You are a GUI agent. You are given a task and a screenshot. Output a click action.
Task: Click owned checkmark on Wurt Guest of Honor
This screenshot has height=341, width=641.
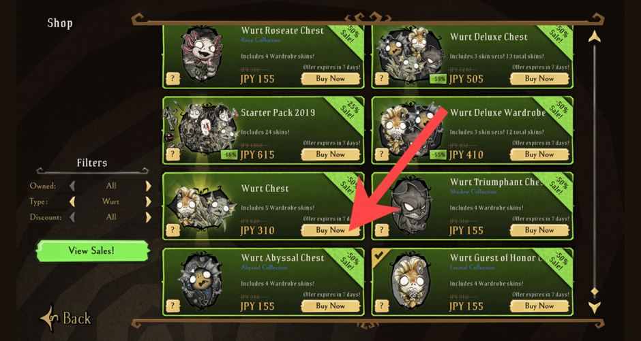point(378,255)
